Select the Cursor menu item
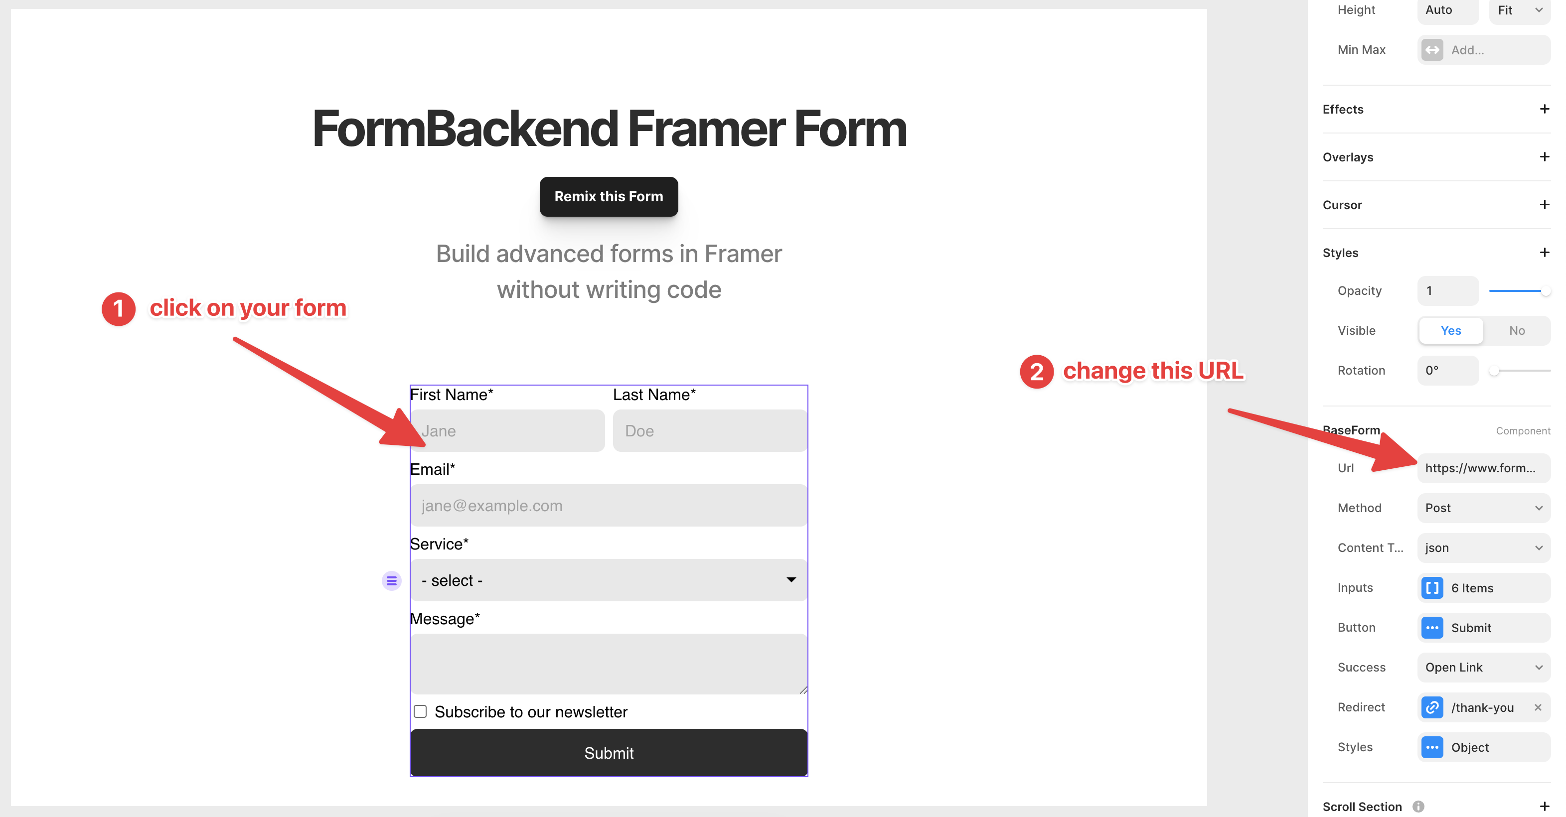This screenshot has height=817, width=1566. pos(1343,204)
